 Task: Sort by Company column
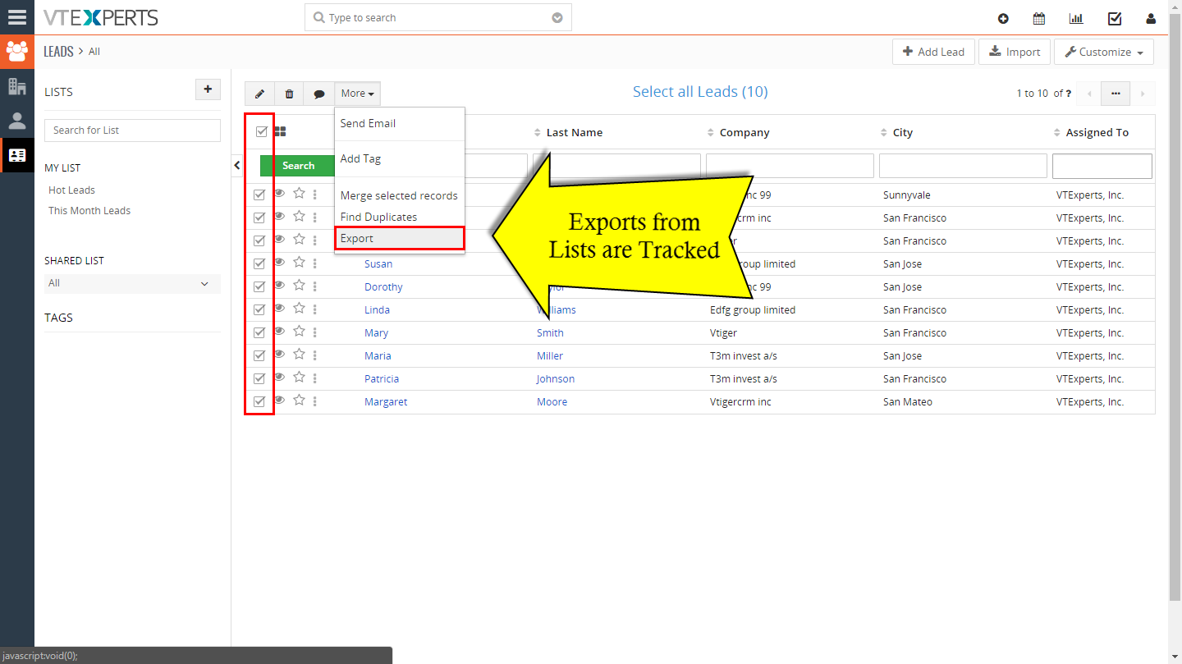coord(744,132)
